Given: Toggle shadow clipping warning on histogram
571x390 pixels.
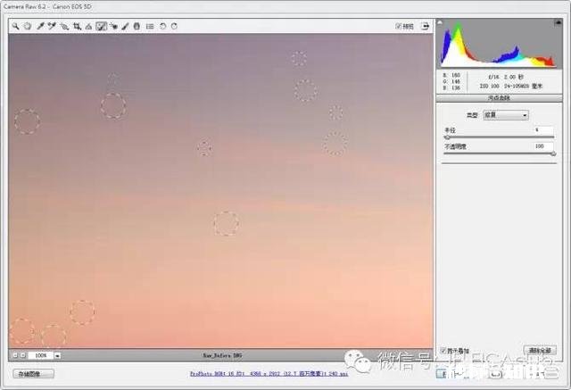Looking at the screenshot, I should pyautogui.click(x=440, y=22).
